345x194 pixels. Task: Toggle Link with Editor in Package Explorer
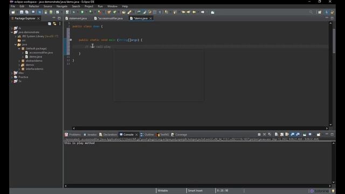click(x=54, y=24)
